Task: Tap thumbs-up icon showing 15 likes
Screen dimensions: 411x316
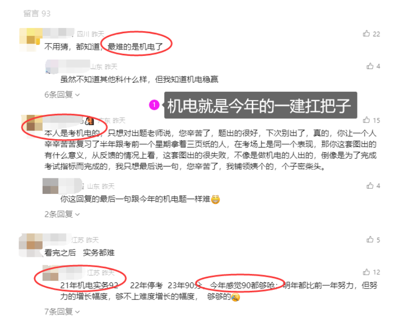Action: [366, 120]
